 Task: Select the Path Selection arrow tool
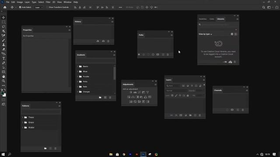(3, 68)
